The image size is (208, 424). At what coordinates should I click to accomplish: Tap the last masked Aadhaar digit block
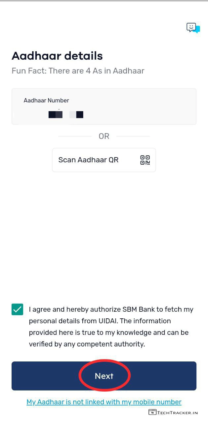[x=79, y=115]
